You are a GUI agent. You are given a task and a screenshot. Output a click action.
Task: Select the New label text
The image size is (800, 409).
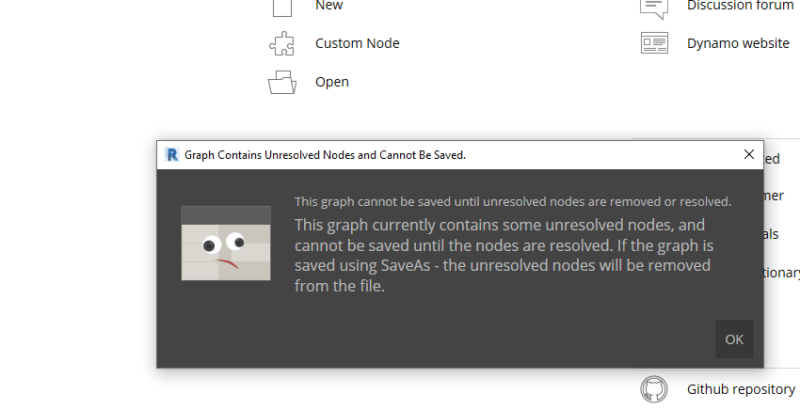pos(329,6)
